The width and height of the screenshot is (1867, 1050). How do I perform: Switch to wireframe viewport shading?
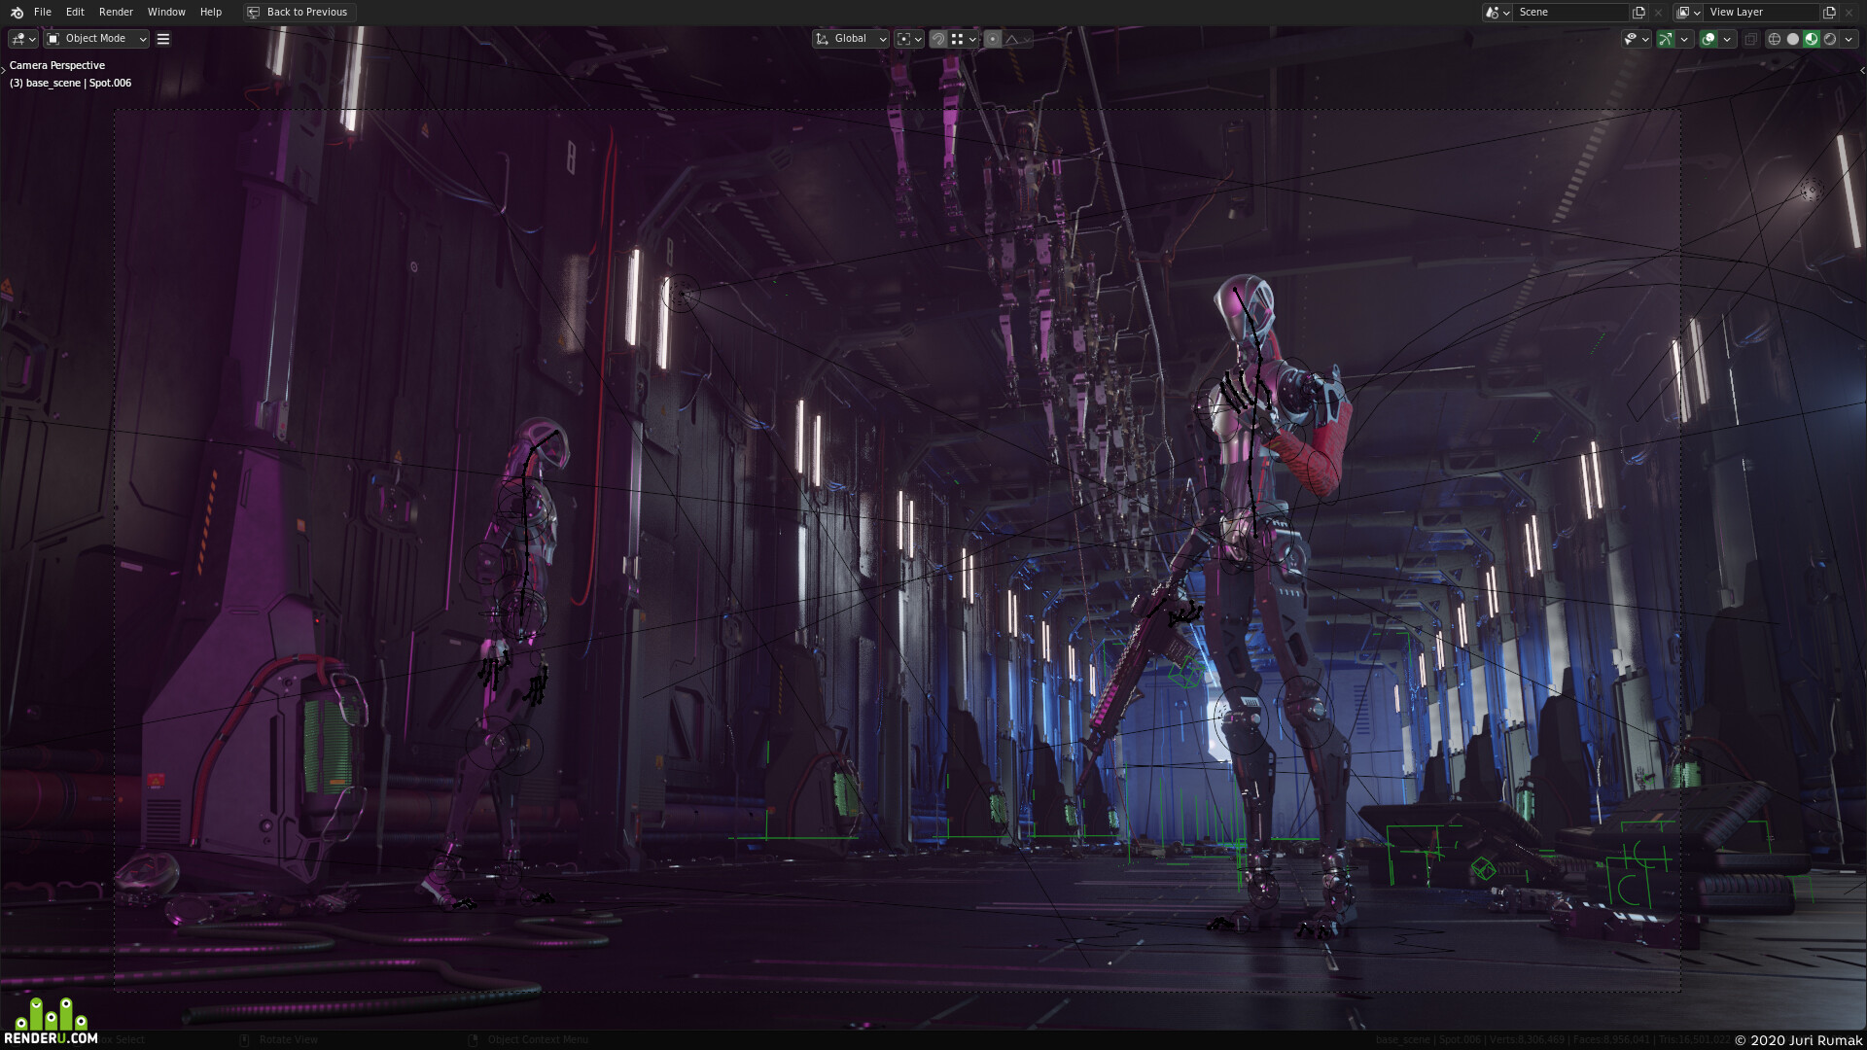[1775, 39]
